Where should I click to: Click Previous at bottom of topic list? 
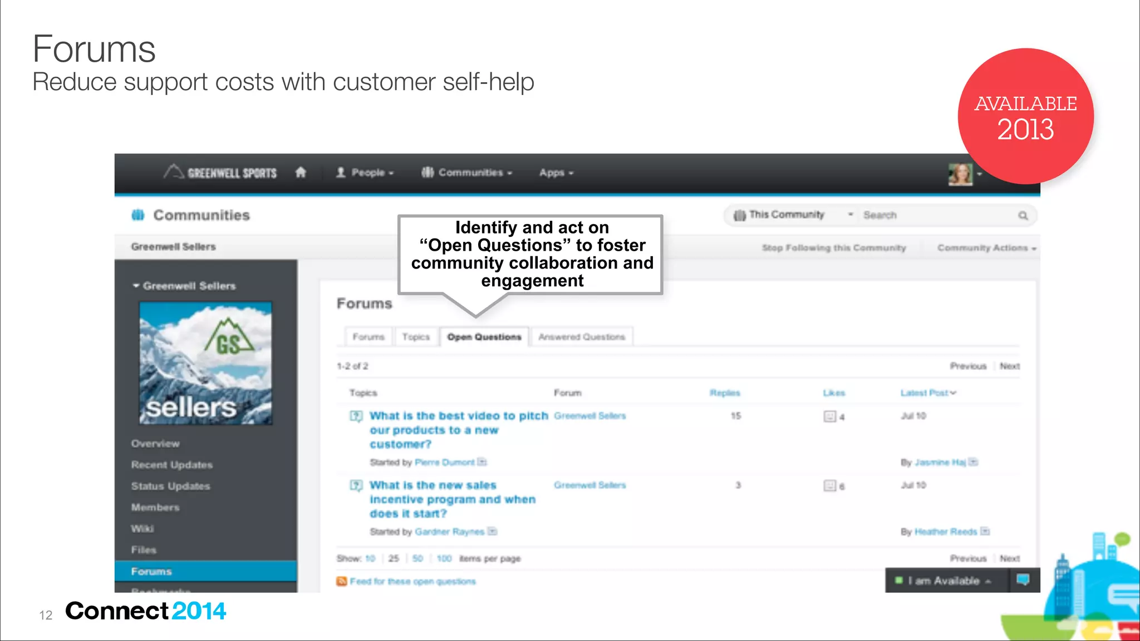click(x=968, y=559)
